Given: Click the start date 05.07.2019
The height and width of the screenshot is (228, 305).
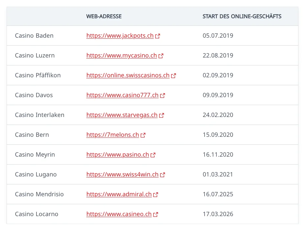Looking at the screenshot, I should click(218, 36).
